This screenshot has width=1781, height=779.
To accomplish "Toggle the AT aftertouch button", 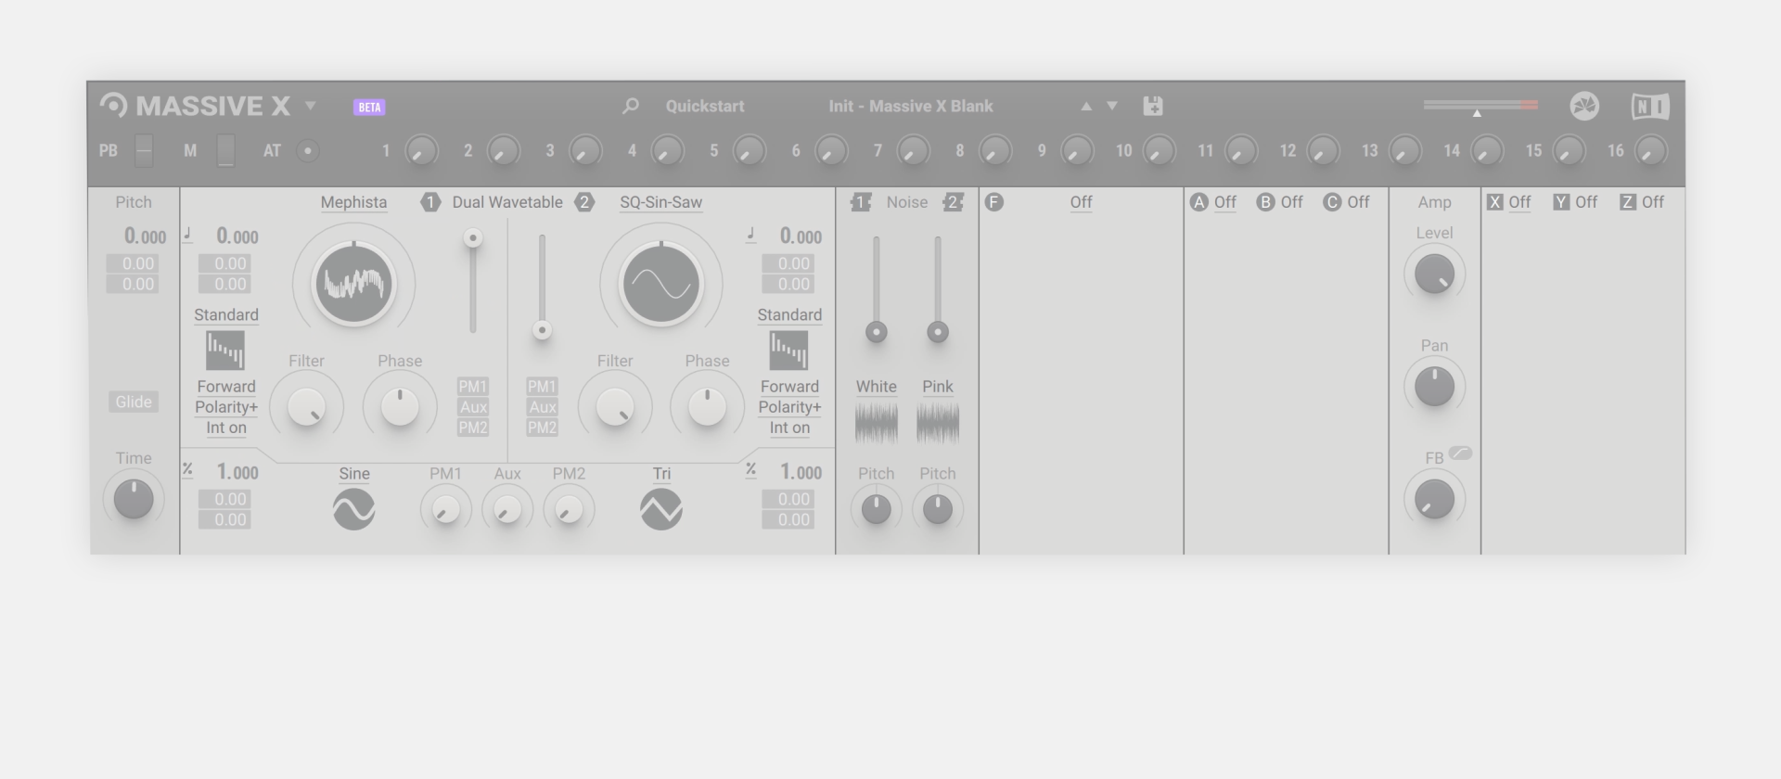I will click(308, 150).
